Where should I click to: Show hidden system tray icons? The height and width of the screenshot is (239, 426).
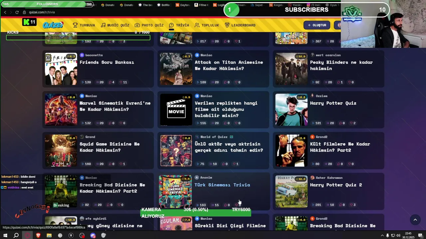[x=382, y=235]
